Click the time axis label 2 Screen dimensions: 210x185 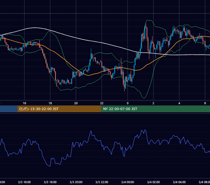point(153,103)
